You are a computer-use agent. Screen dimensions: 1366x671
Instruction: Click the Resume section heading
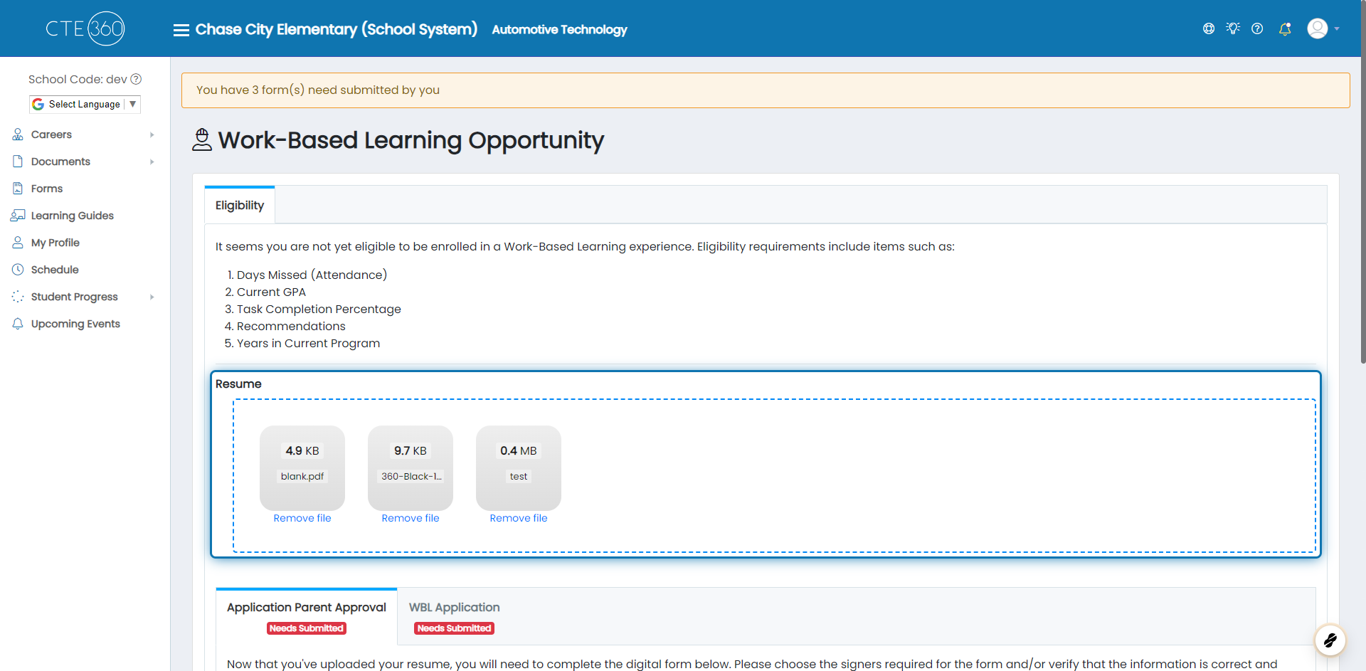[x=238, y=384]
